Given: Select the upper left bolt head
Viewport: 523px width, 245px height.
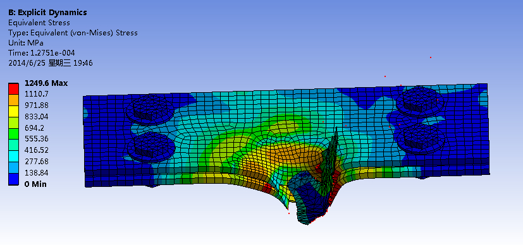Looking at the screenshot, I should pos(150,109).
